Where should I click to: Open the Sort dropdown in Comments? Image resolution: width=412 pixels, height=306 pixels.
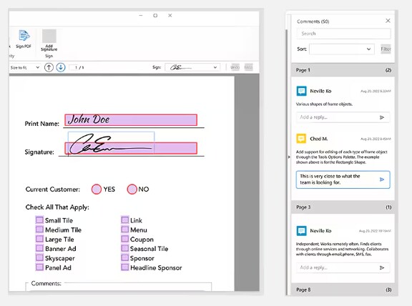[342, 49]
